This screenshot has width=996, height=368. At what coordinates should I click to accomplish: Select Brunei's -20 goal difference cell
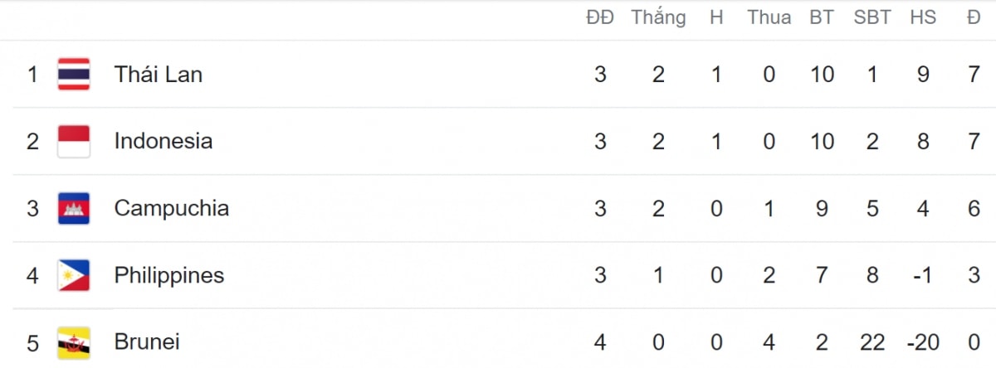923,341
